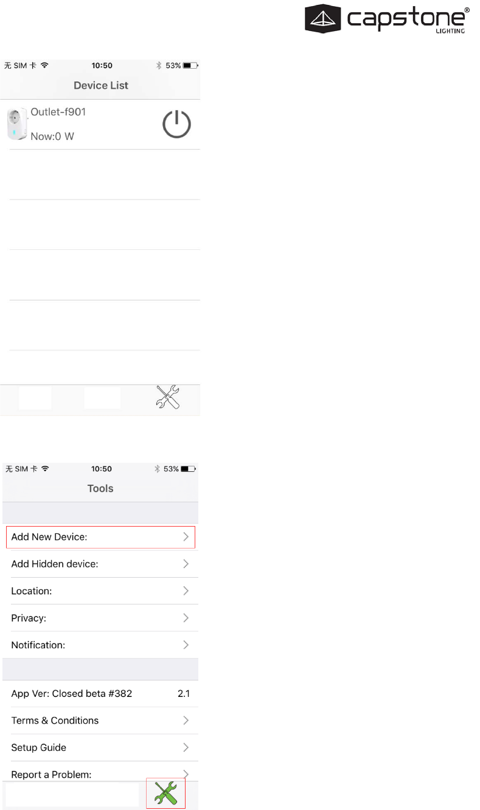Open the Privacy settings row
480x810 pixels.
tap(100, 618)
